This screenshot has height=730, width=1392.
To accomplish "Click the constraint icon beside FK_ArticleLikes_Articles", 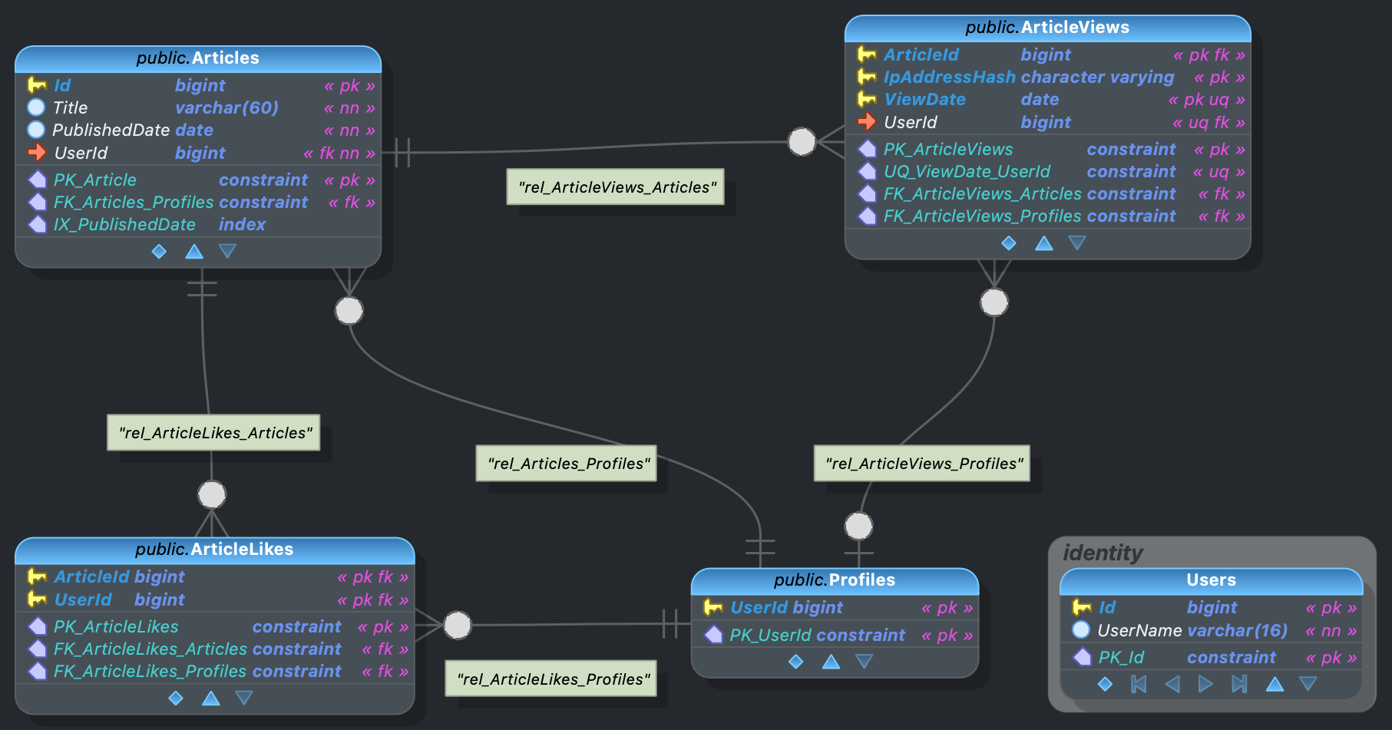I will pos(37,649).
